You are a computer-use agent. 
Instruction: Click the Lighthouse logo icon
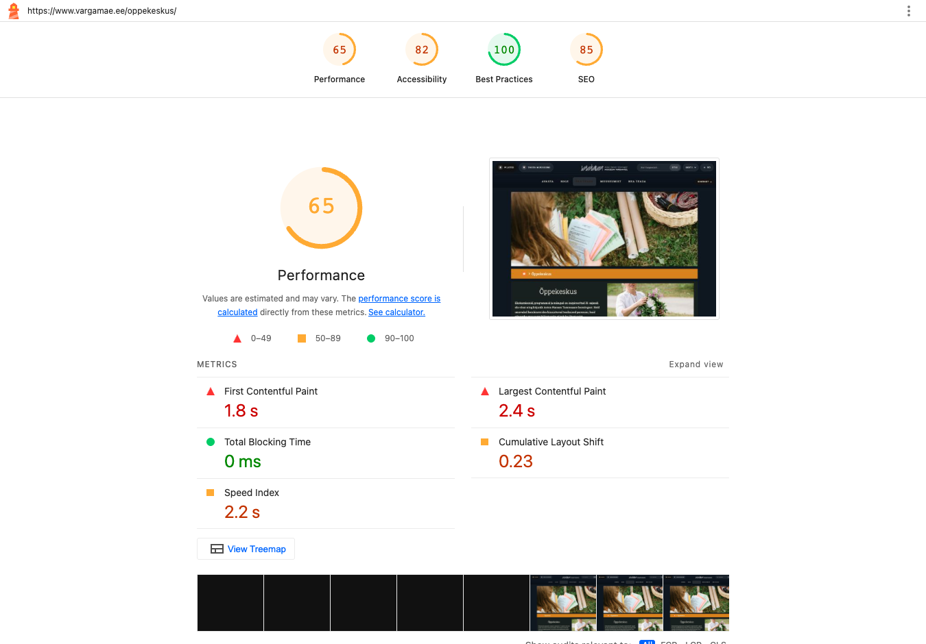click(x=13, y=11)
